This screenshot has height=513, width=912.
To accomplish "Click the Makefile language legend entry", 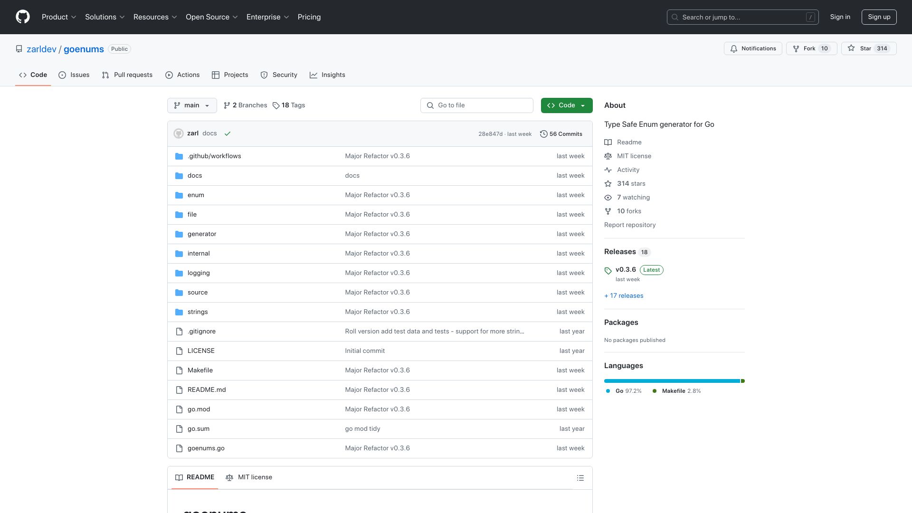I will point(676,391).
